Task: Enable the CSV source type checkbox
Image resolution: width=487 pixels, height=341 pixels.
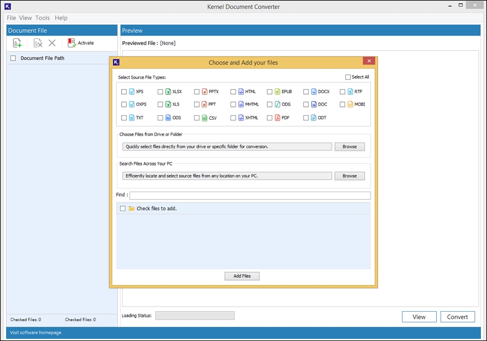Action: (197, 118)
